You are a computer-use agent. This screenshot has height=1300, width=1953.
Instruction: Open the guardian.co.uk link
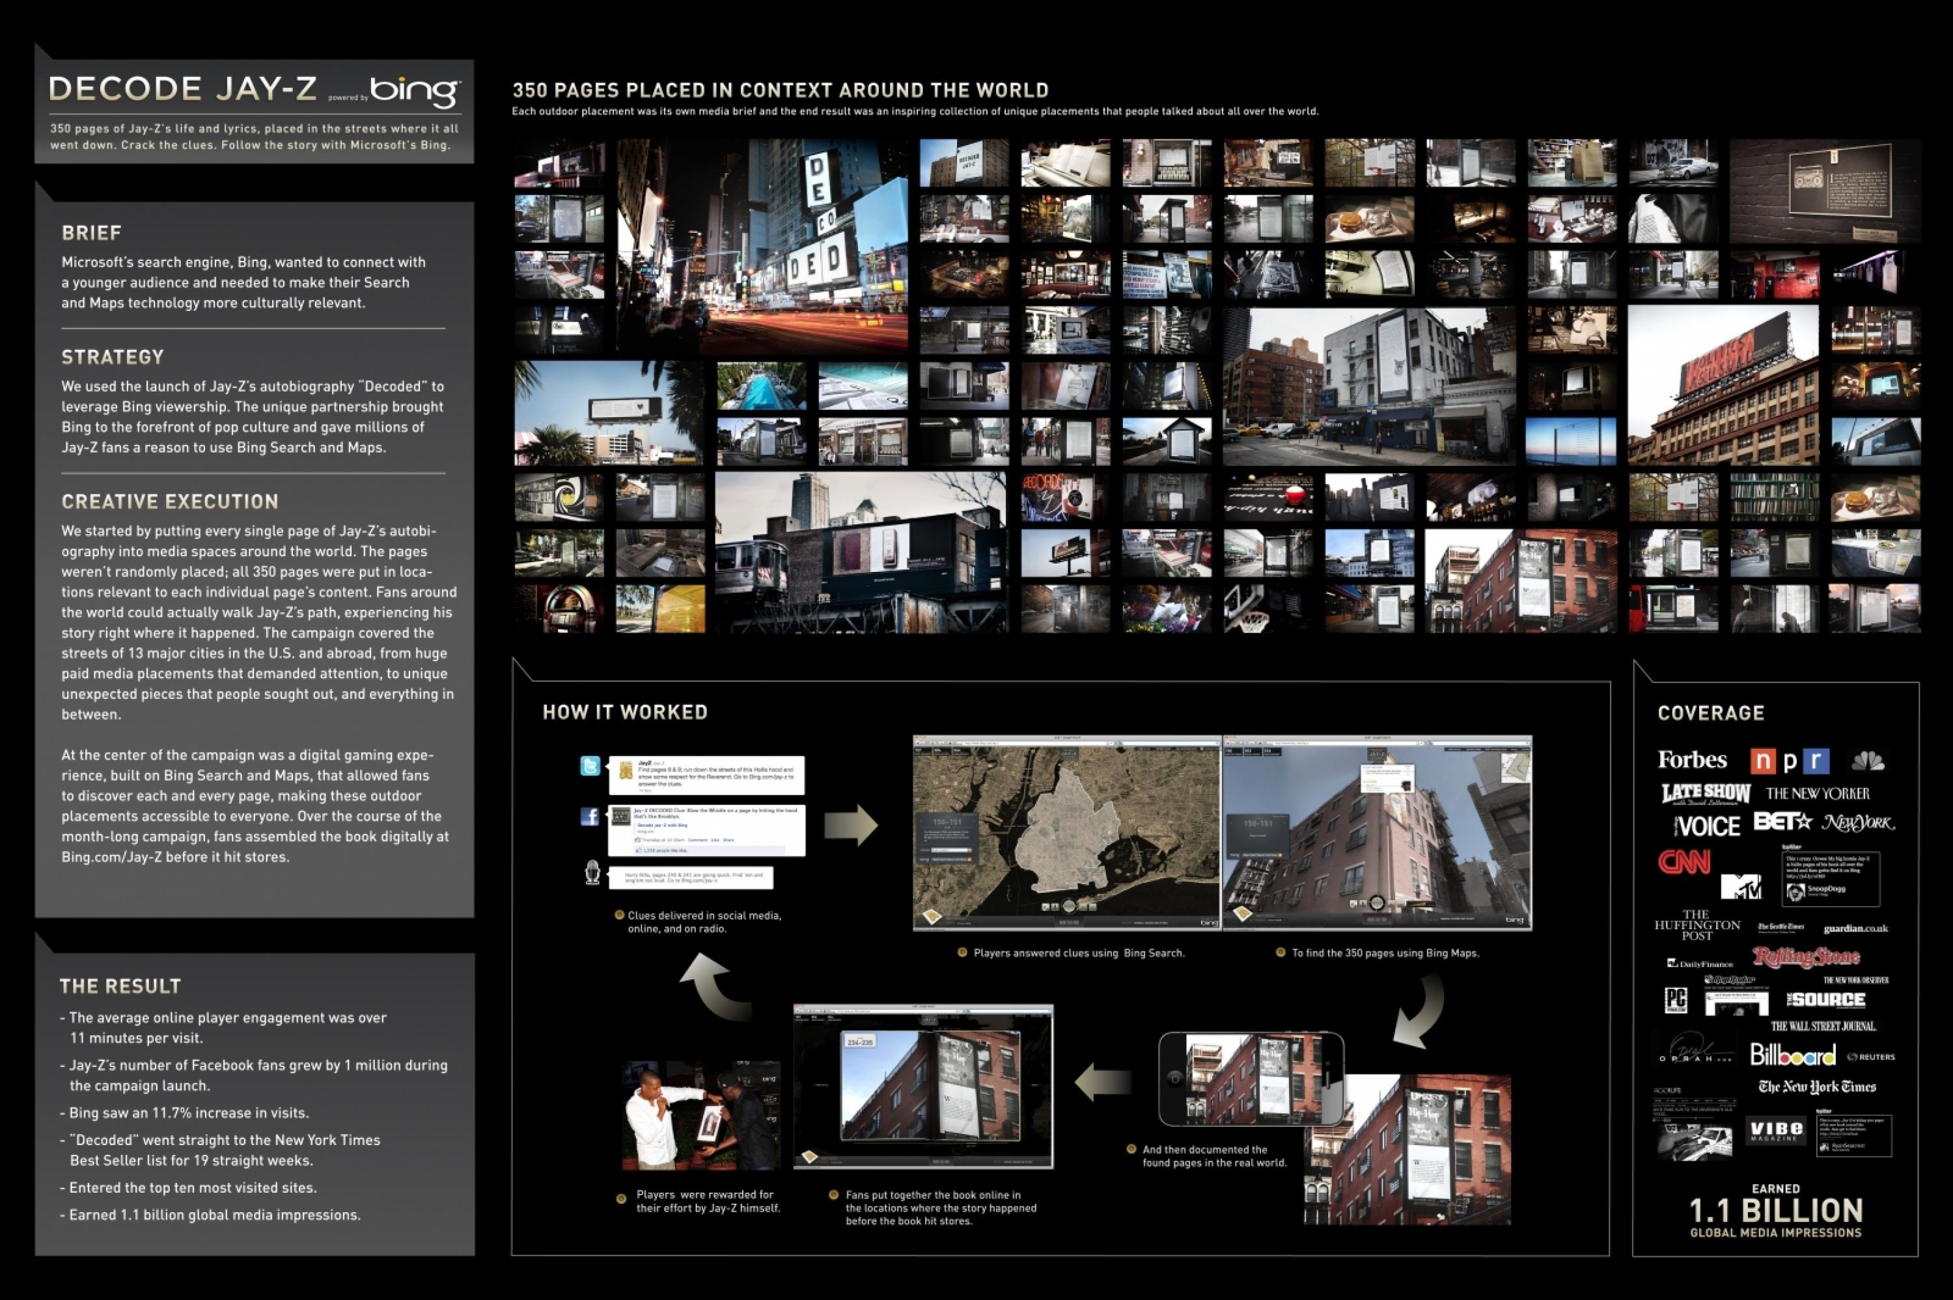coord(1856,929)
